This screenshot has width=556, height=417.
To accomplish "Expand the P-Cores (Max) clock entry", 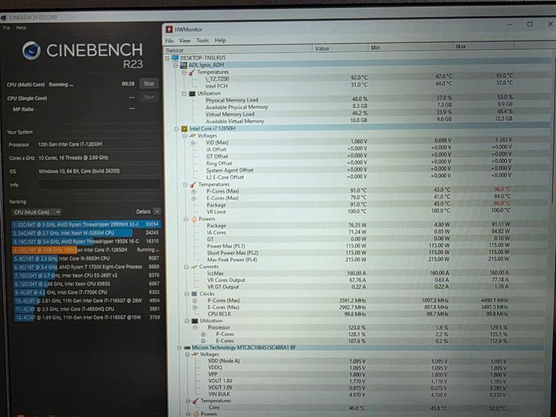I will point(195,301).
